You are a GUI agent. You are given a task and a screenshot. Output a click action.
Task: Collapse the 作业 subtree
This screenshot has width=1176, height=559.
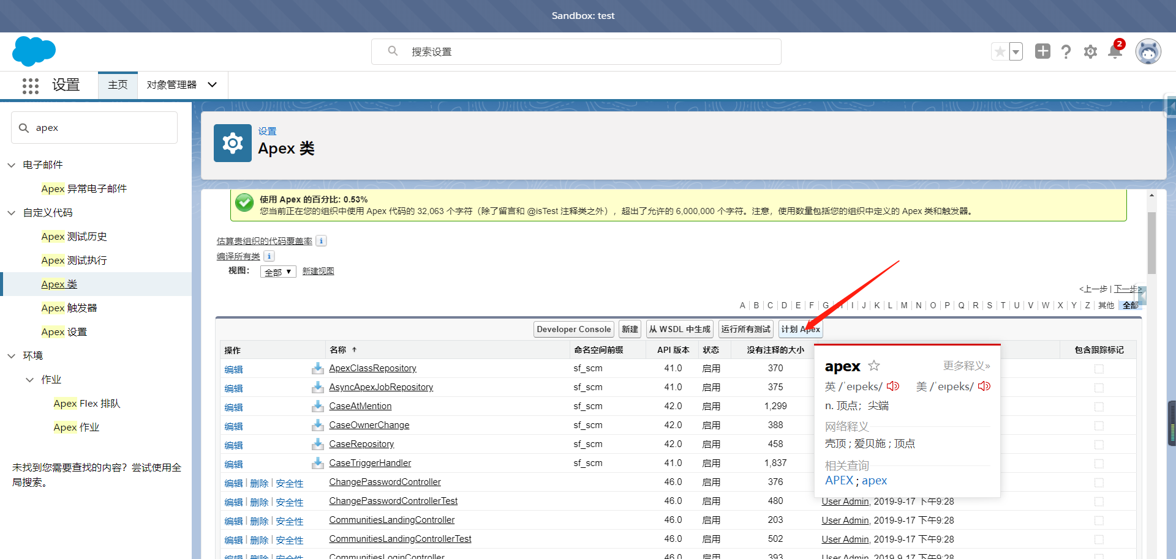(x=29, y=380)
